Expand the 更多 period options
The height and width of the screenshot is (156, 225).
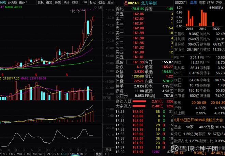pos(23,2)
